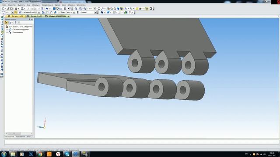Click the rebuild model icon
The image size is (280, 157).
[x=42, y=9]
